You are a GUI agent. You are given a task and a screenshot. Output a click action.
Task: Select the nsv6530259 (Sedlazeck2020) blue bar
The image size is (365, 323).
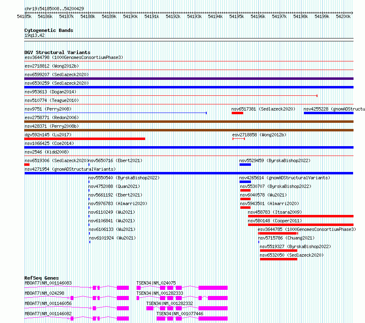(189, 87)
